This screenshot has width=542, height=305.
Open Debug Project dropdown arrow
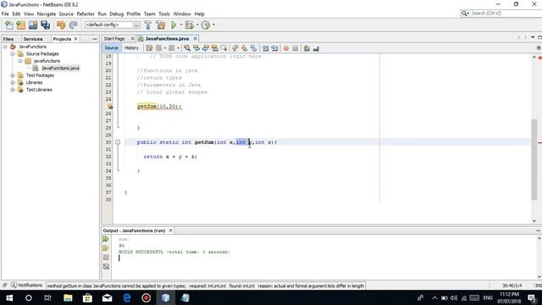coord(197,25)
